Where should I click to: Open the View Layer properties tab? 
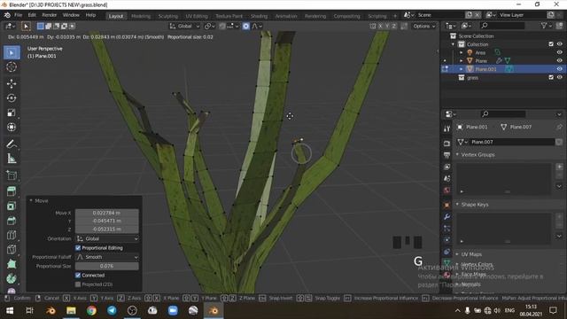pyautogui.click(x=447, y=167)
